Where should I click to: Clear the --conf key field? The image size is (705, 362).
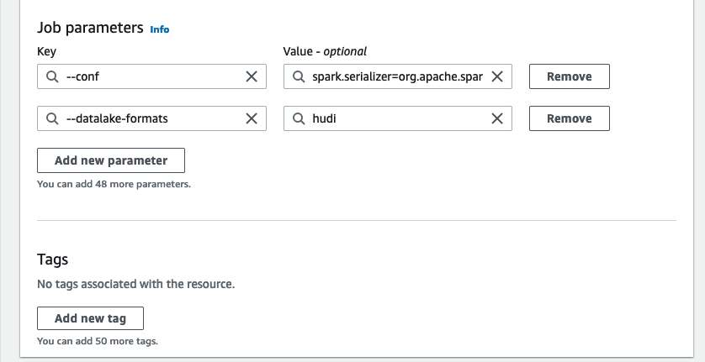point(252,76)
